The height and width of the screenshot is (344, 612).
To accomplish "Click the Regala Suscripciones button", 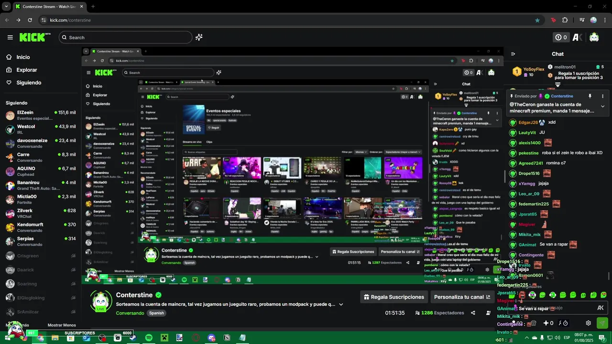I will coord(393,297).
